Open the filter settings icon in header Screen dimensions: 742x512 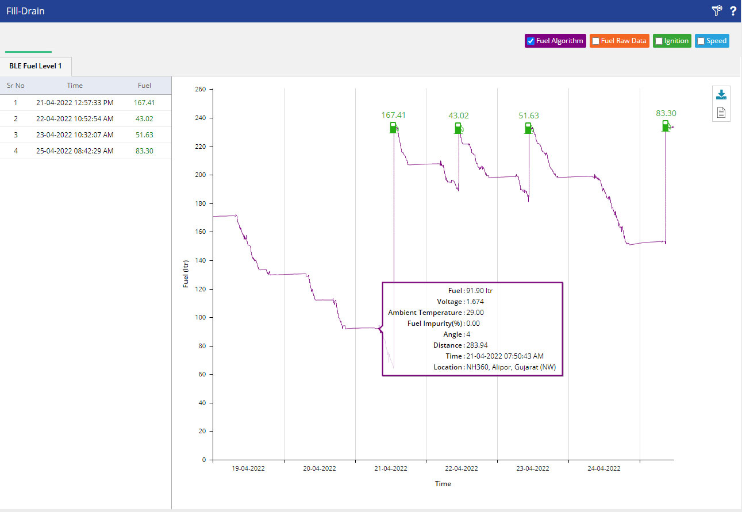coord(716,11)
